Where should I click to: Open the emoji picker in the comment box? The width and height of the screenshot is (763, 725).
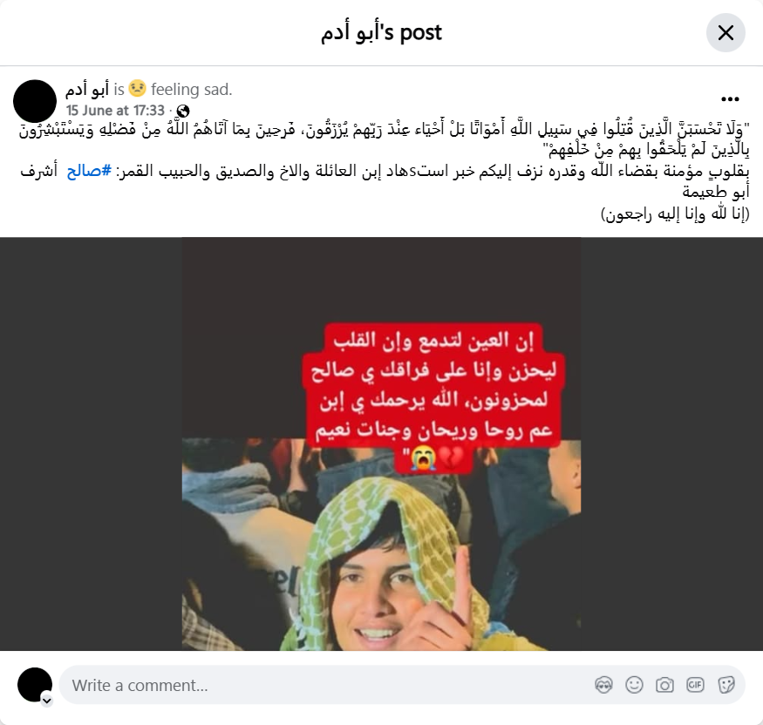(634, 685)
